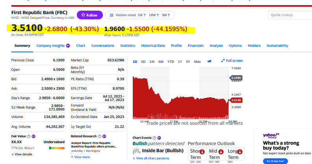
Task: Open the Visitors trend widget
Action: [x=140, y=15]
